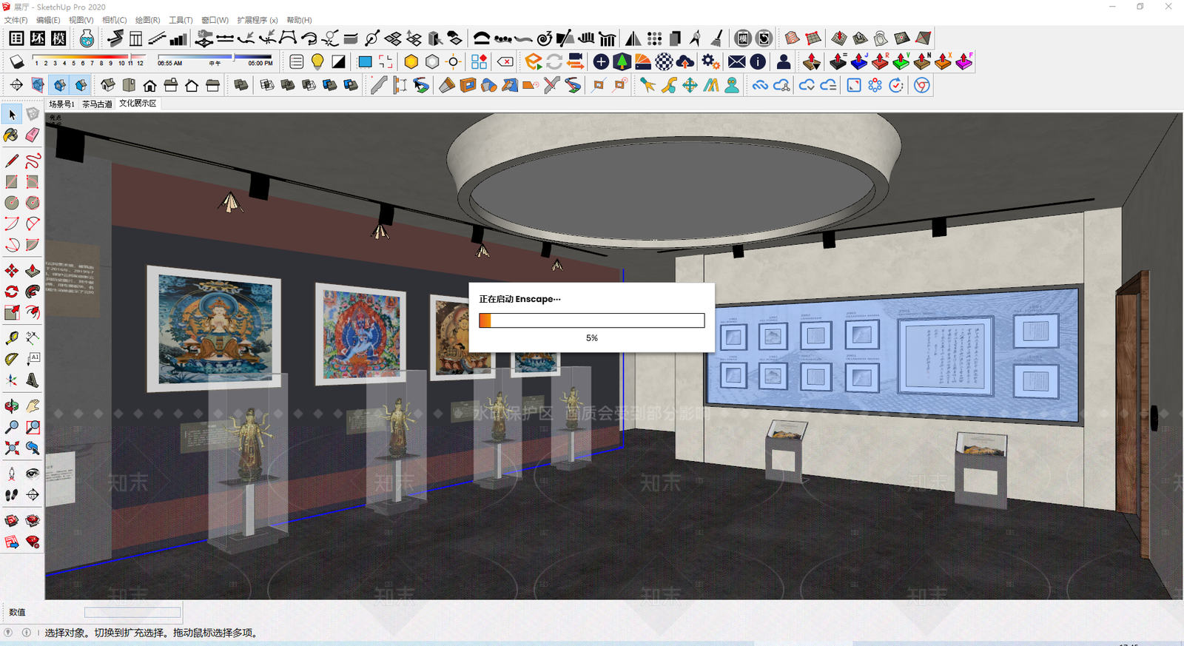Select the arrow Select tool
The height and width of the screenshot is (646, 1184).
(12, 114)
